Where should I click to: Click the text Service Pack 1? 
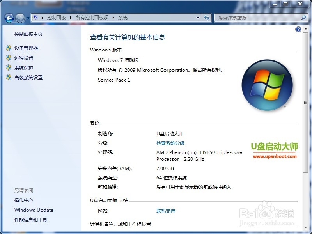pyautogui.click(x=114, y=80)
